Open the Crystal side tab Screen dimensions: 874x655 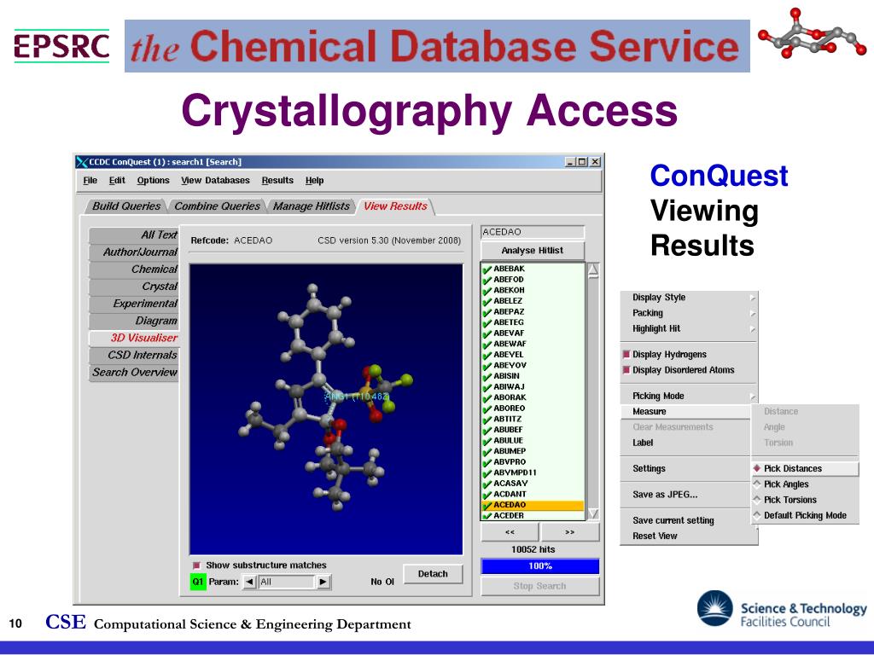point(134,287)
